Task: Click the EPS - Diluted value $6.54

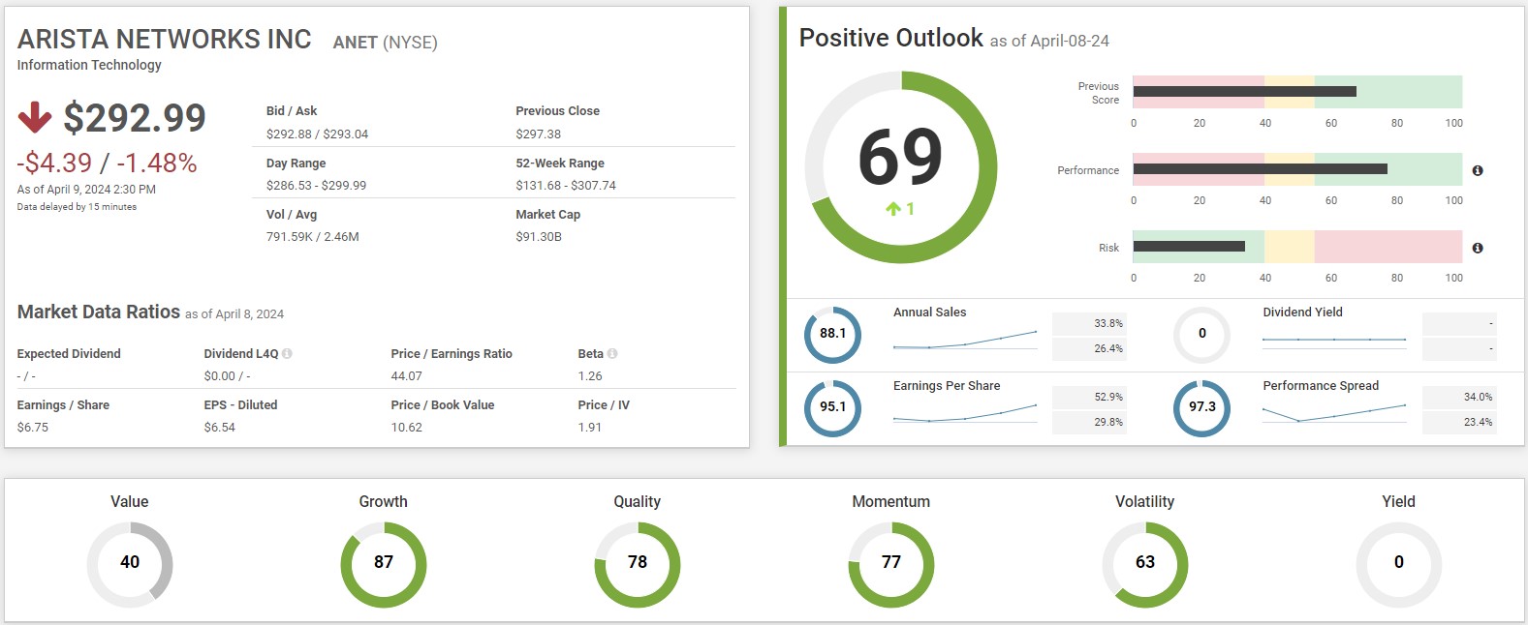Action: tap(220, 428)
